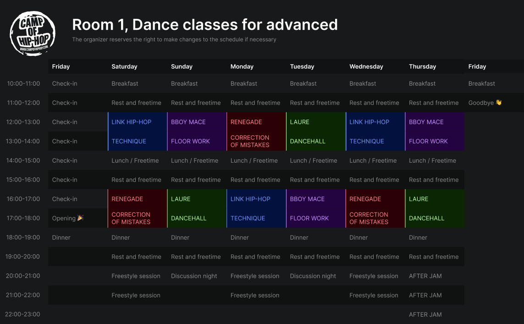Click the 12:00-13:00 time slot label
Image resolution: width=524 pixels, height=324 pixels.
click(23, 122)
